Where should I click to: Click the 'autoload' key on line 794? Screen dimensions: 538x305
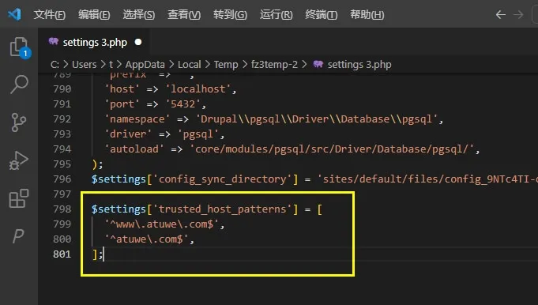click(134, 149)
